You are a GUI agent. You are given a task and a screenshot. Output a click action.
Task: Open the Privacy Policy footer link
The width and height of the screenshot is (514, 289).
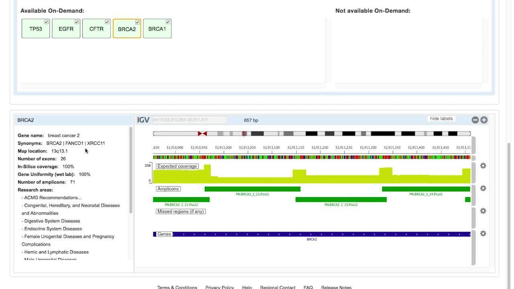(x=219, y=287)
